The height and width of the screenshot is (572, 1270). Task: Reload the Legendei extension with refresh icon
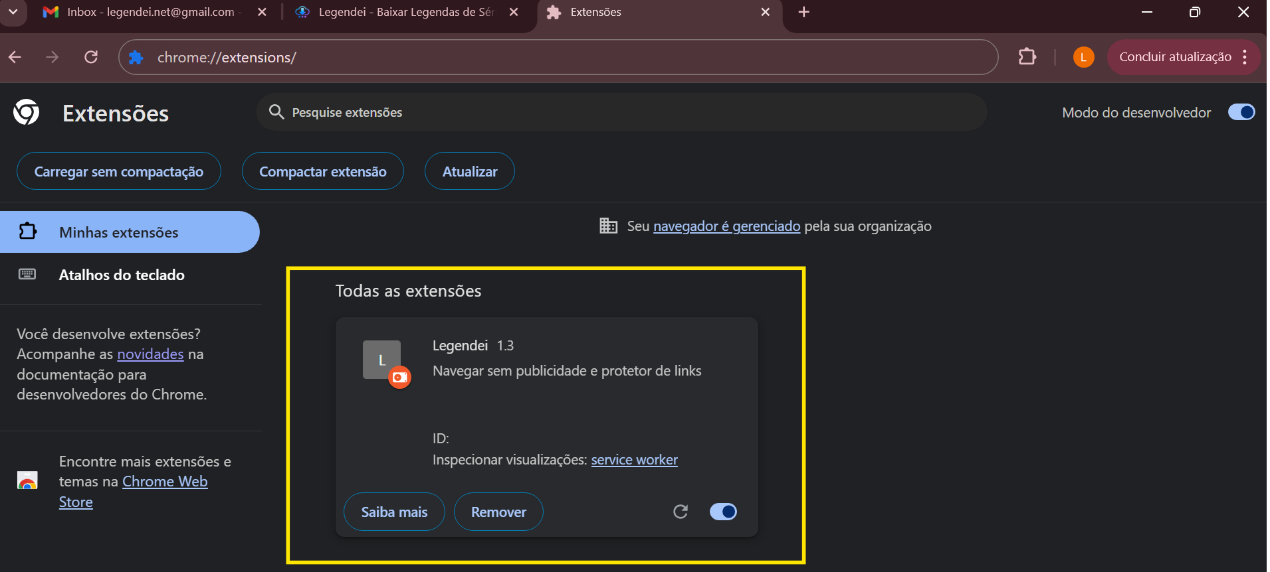point(680,512)
